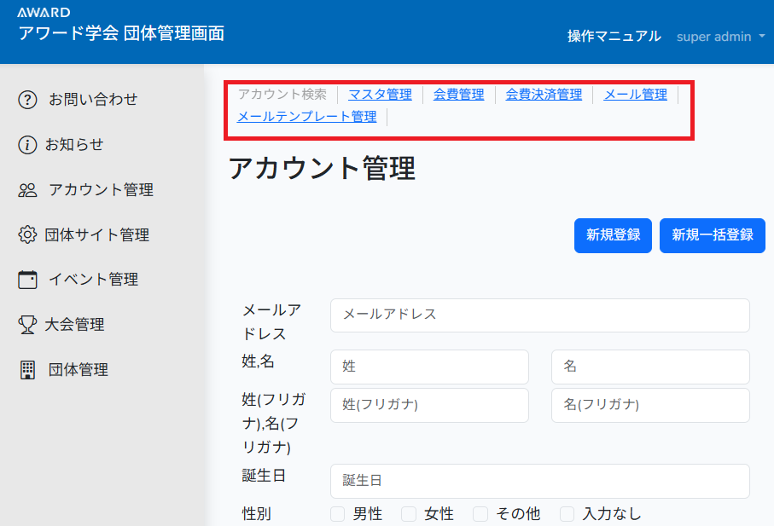The image size is (774, 526).
Task: Go to メールテンプレート管理 link
Action: [306, 117]
